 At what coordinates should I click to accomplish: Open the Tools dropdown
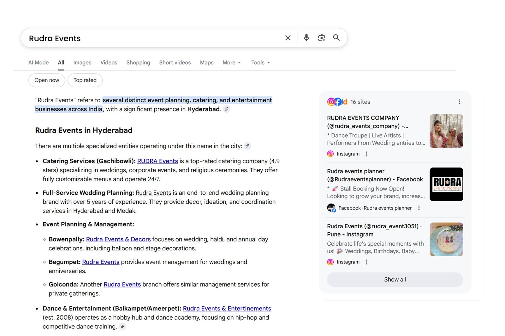(260, 62)
